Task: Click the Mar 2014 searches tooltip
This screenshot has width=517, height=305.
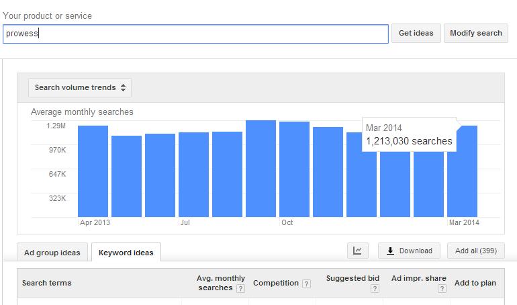Action: tap(409, 134)
